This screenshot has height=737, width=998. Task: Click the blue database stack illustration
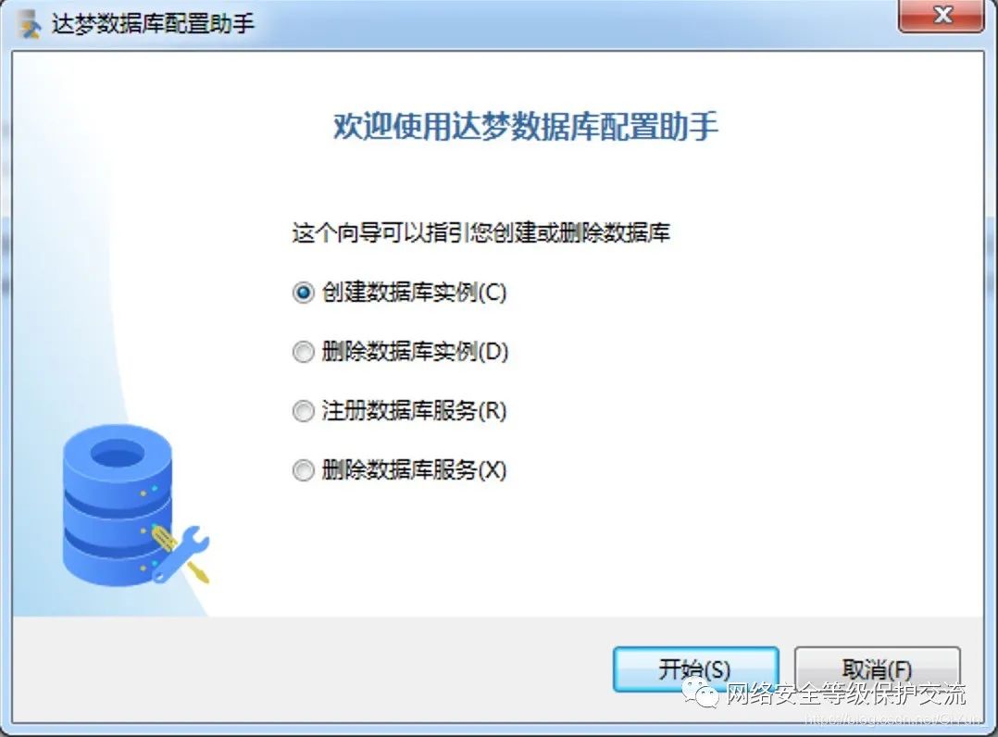118,505
